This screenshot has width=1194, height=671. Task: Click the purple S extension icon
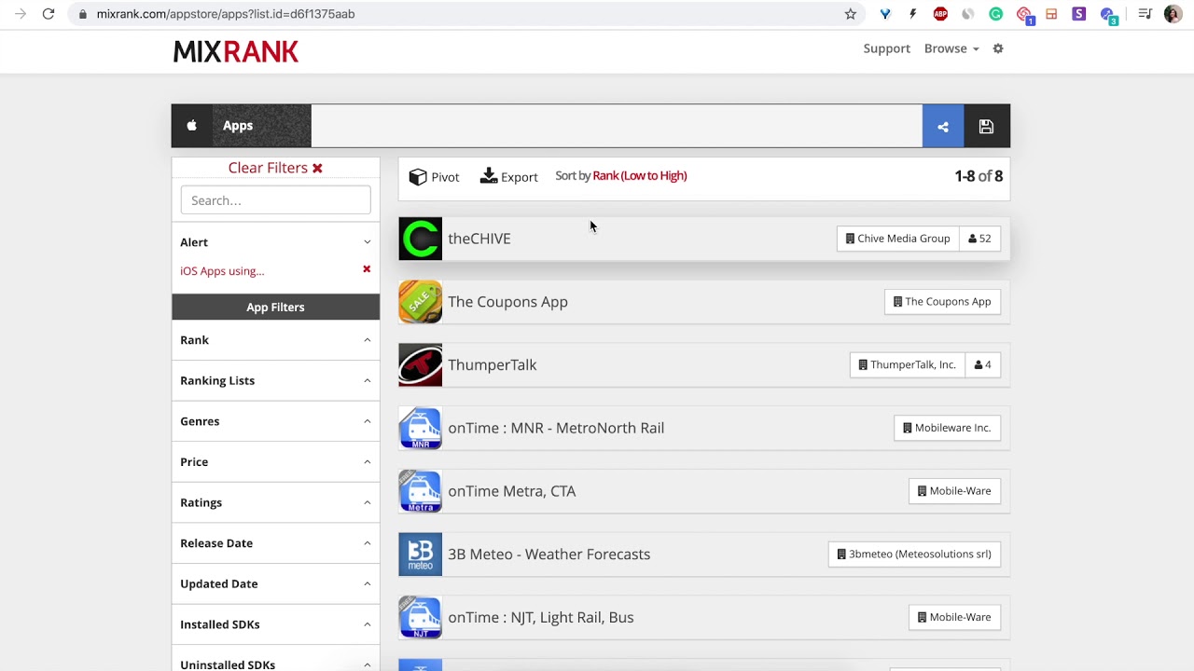pyautogui.click(x=1079, y=14)
